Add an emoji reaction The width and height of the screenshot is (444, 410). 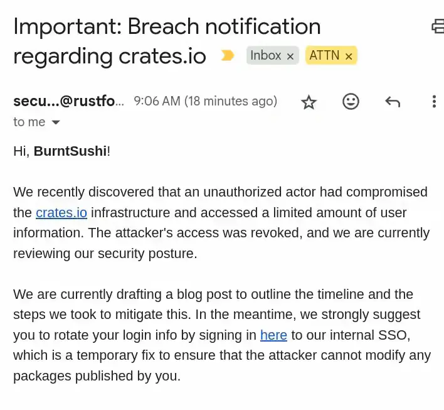click(351, 101)
